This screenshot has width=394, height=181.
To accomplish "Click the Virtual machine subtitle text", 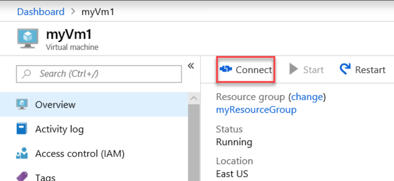I will pyautogui.click(x=72, y=47).
